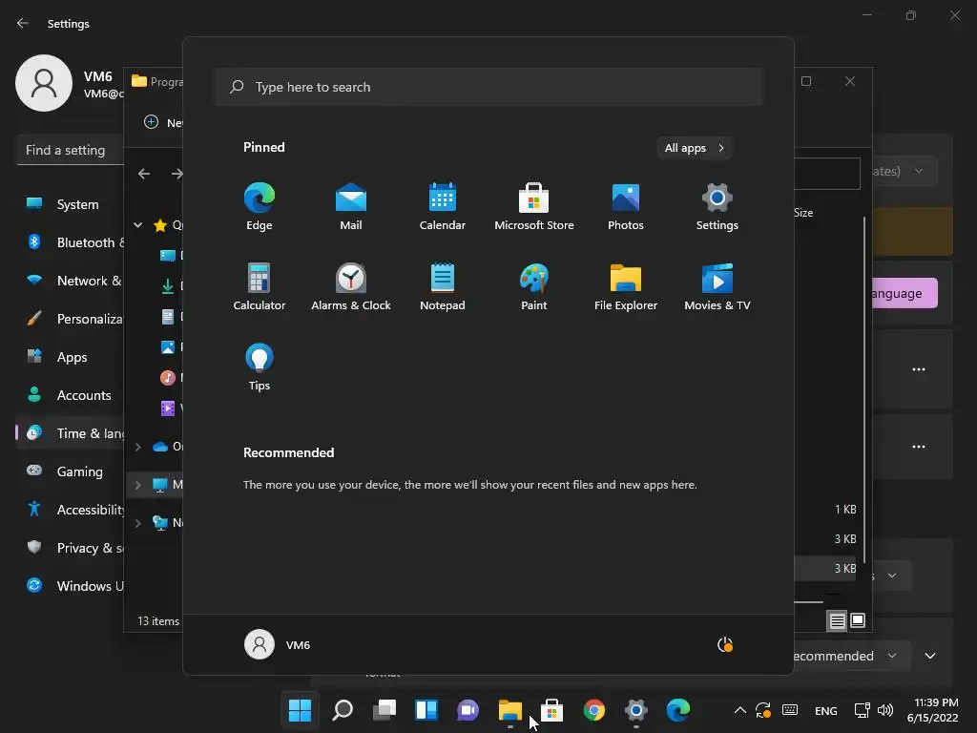Open taskbar Search

pyautogui.click(x=343, y=710)
